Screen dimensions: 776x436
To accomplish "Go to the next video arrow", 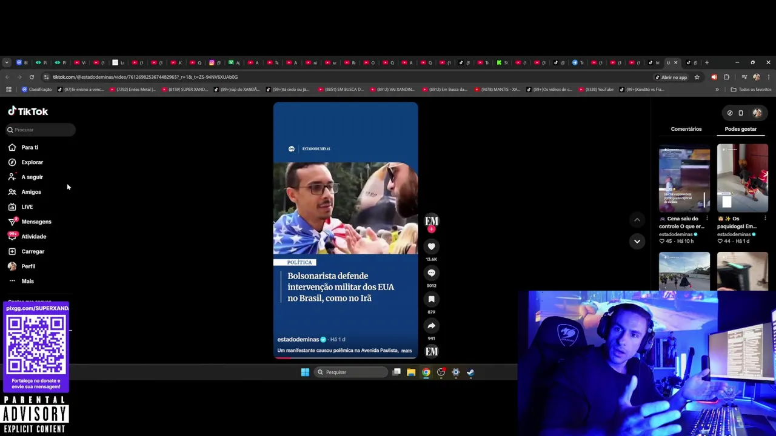I will click(x=637, y=241).
